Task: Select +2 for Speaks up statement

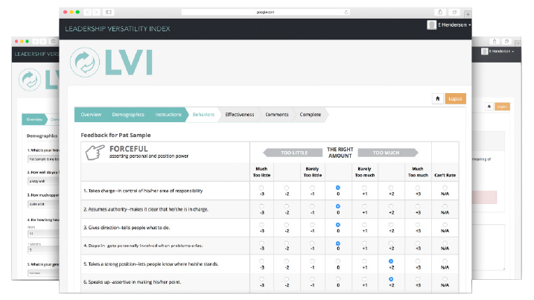Action: point(391,279)
